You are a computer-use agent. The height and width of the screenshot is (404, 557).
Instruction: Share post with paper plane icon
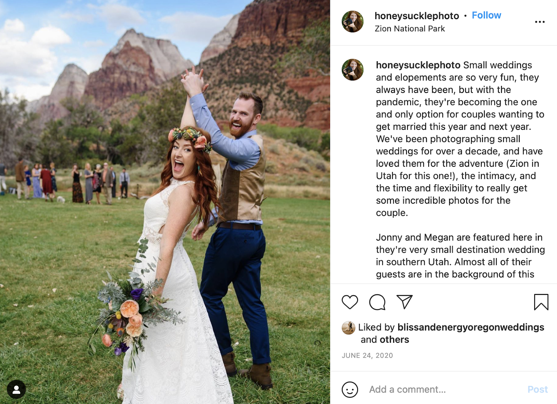pos(405,302)
